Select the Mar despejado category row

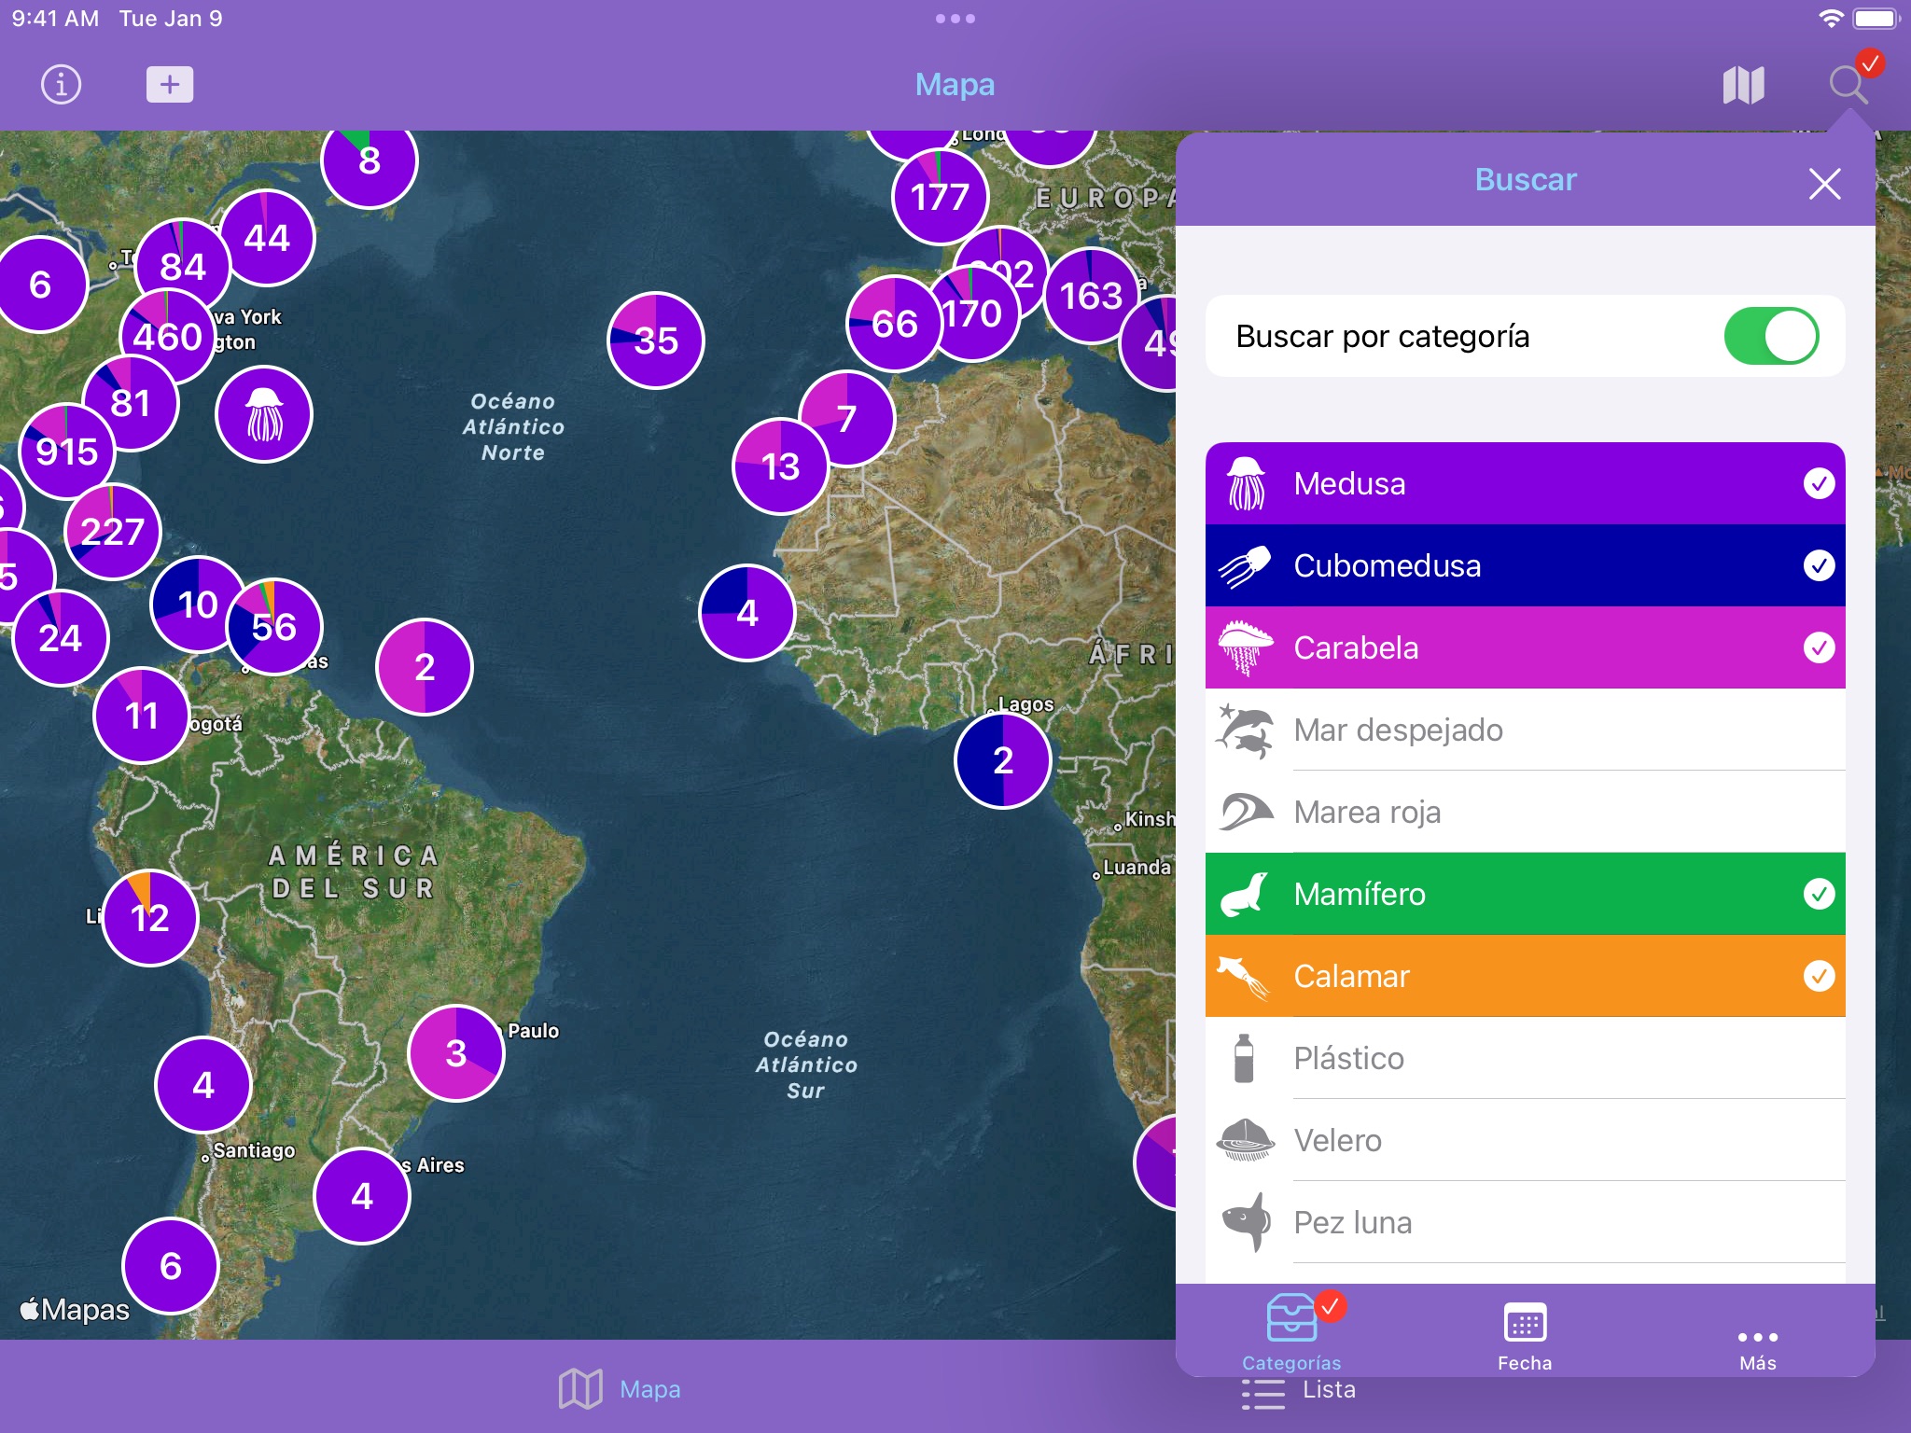[1525, 730]
